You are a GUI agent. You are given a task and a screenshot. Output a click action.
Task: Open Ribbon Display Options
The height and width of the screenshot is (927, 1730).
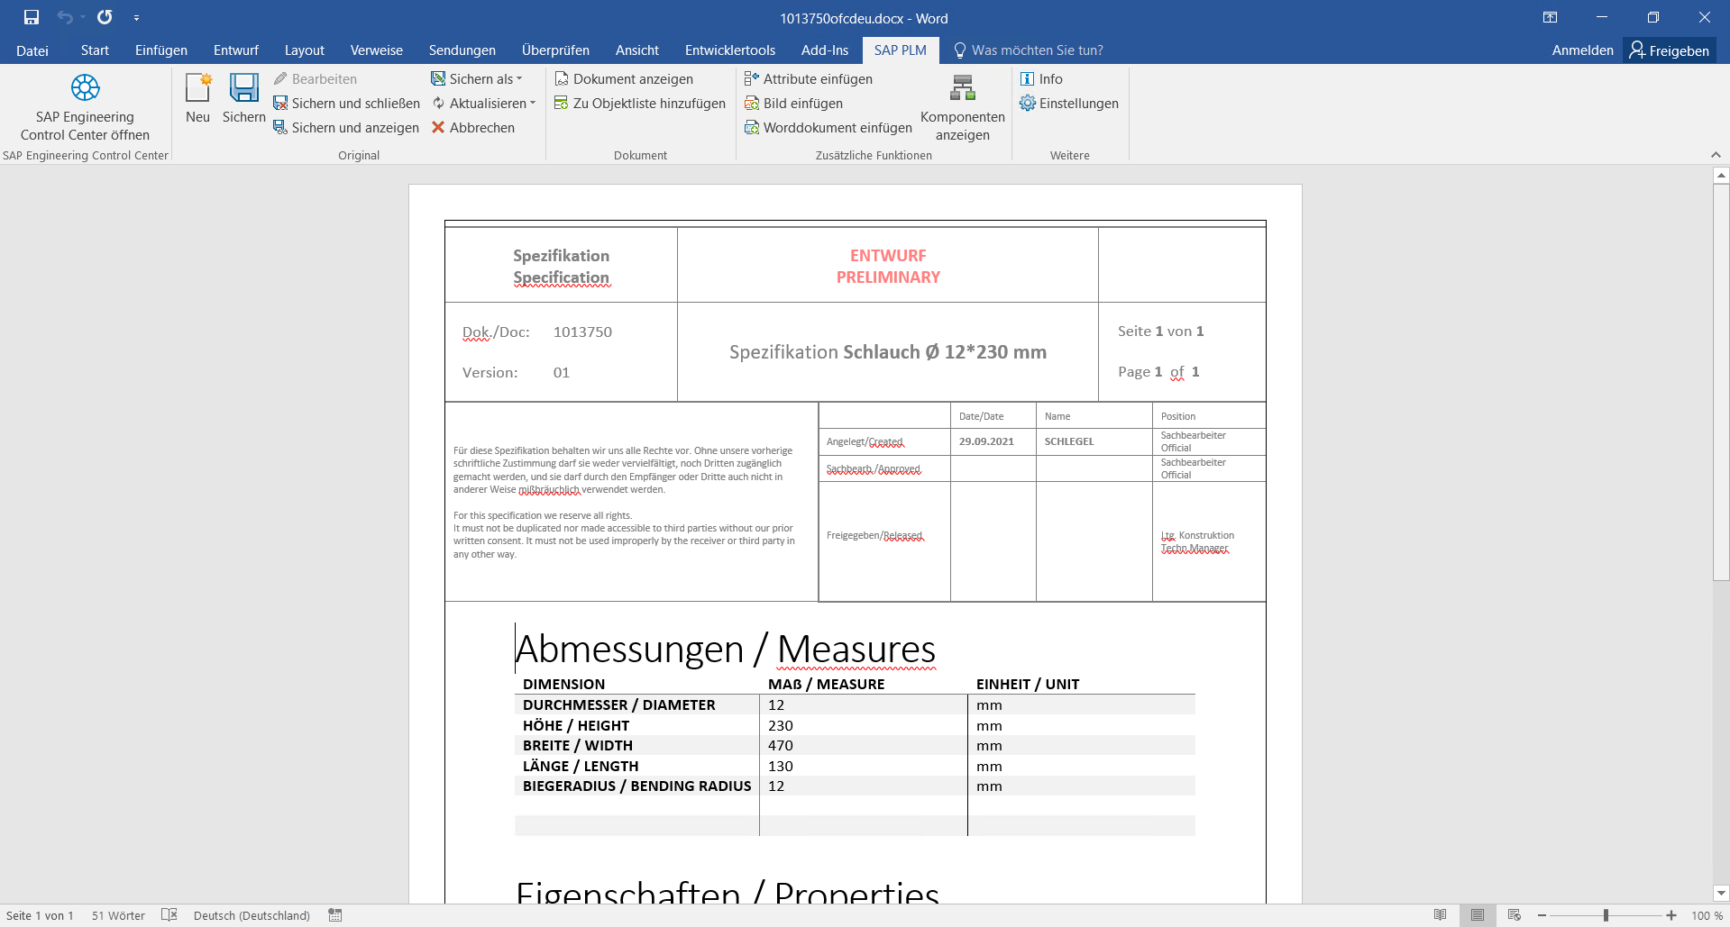pos(1550,17)
